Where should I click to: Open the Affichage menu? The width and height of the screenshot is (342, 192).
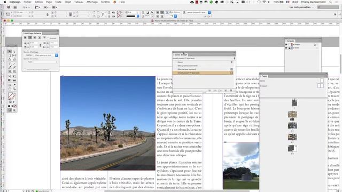click(92, 2)
